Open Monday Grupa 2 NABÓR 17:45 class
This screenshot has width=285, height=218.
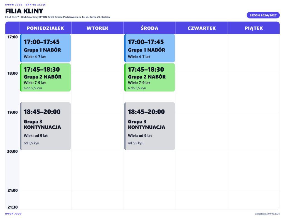(45, 77)
